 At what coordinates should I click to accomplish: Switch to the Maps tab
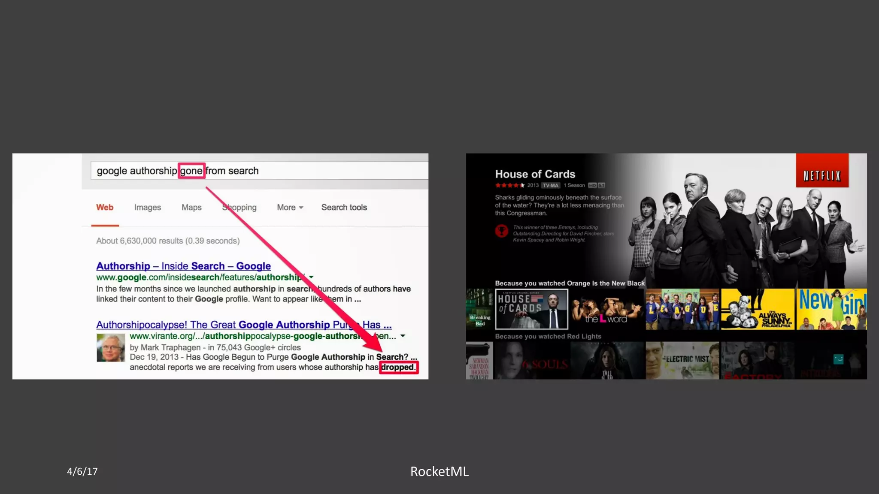point(191,208)
